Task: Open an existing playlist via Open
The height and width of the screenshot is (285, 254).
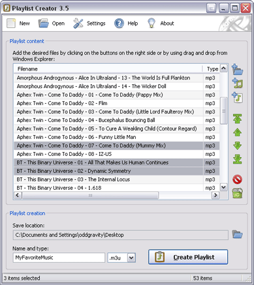Action: [x=52, y=23]
